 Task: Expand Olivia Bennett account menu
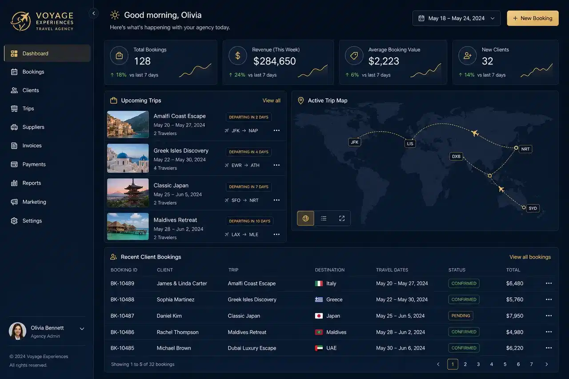point(82,329)
